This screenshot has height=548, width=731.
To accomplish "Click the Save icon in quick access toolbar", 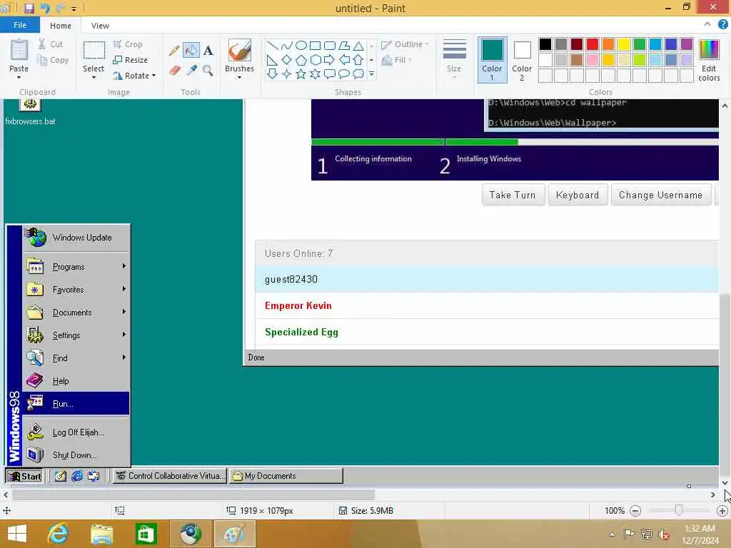I will tap(29, 9).
